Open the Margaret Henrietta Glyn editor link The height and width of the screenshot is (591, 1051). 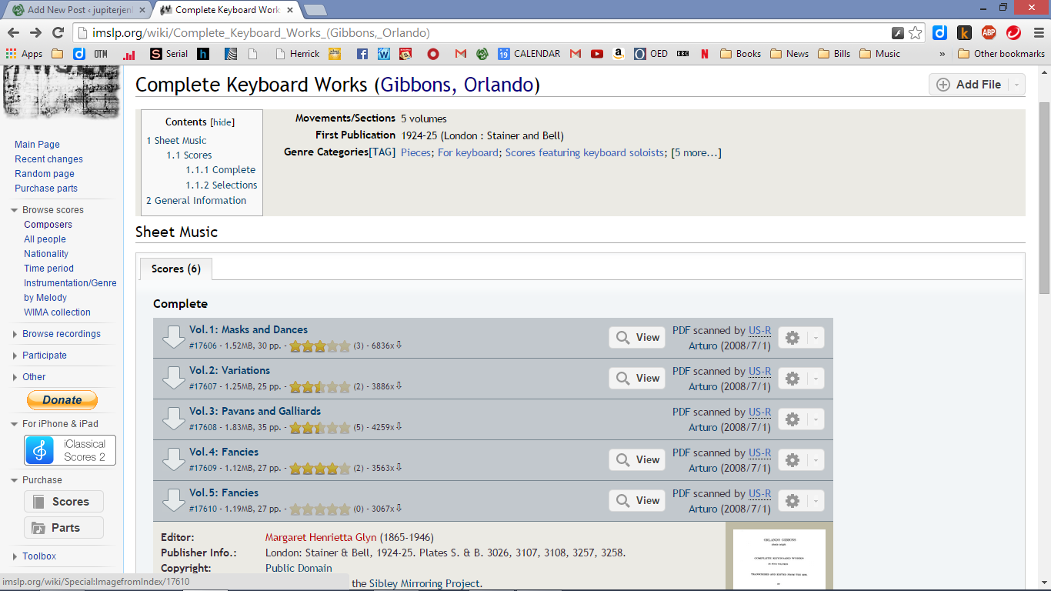321,537
